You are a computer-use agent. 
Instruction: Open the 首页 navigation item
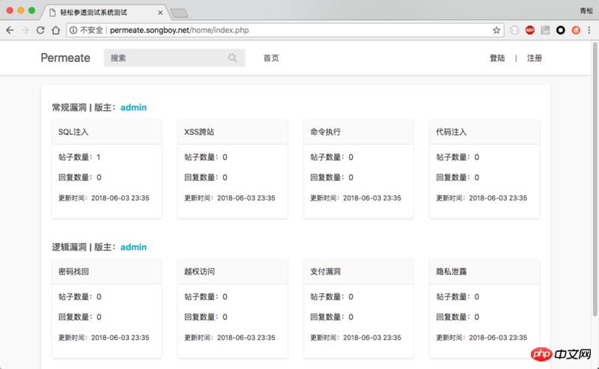[271, 58]
